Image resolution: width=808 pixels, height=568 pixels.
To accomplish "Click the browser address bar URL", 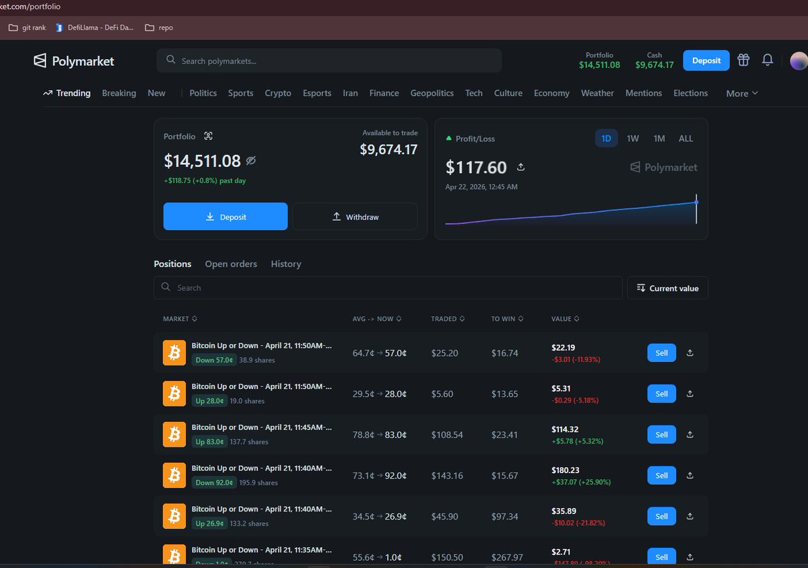I will click(x=30, y=6).
